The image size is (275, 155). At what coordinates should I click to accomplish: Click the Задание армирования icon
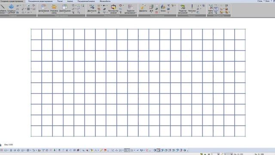pyautogui.click(x=130, y=7)
